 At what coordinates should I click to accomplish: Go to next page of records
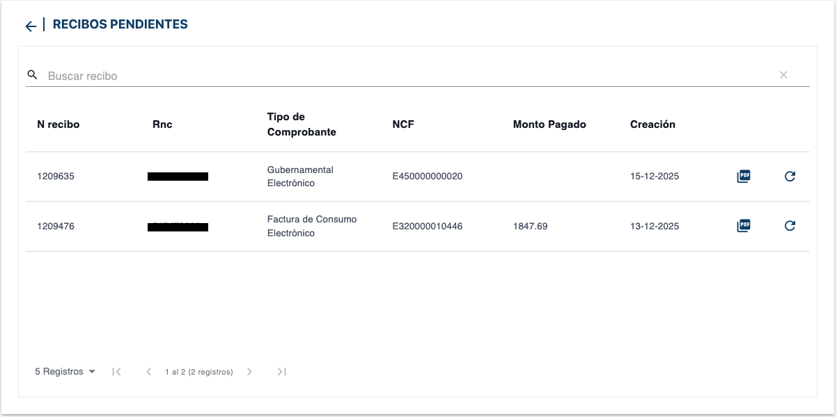click(x=249, y=372)
